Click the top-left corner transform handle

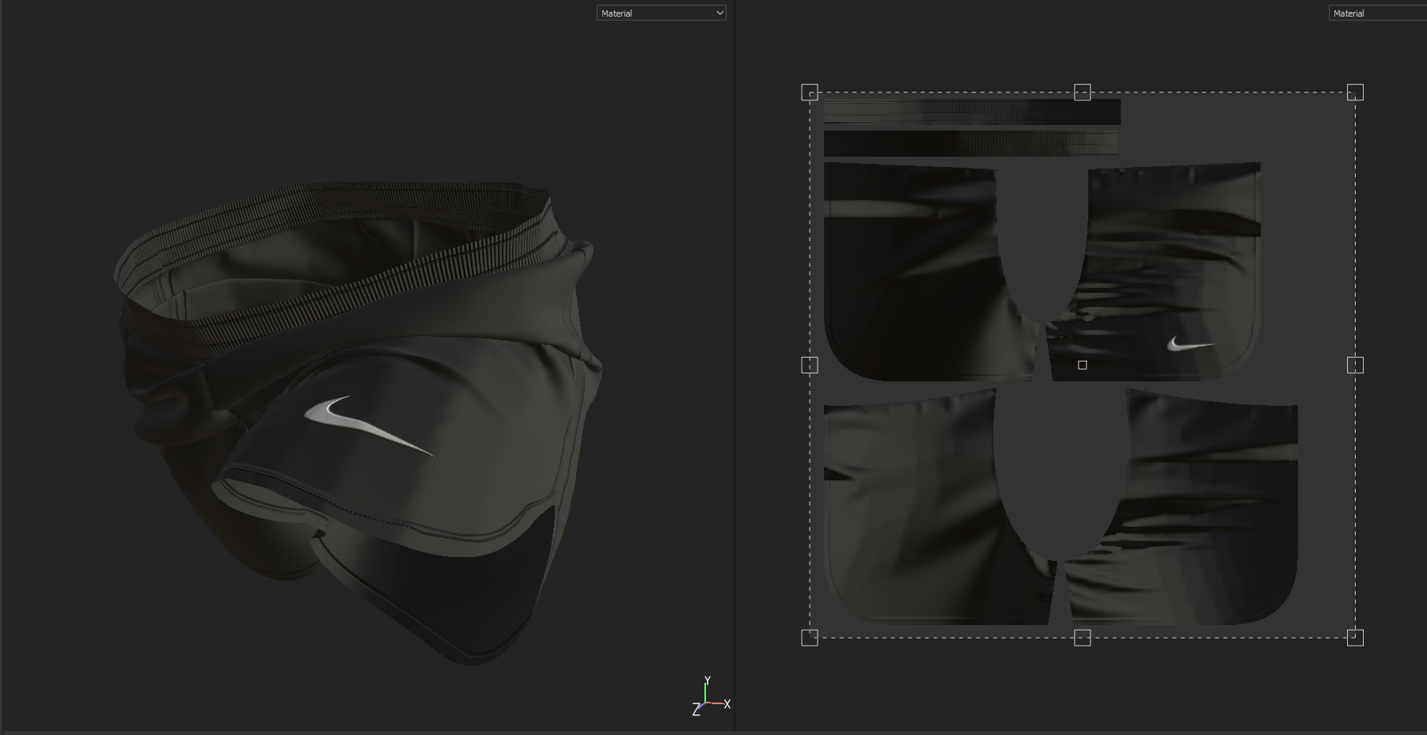click(810, 93)
